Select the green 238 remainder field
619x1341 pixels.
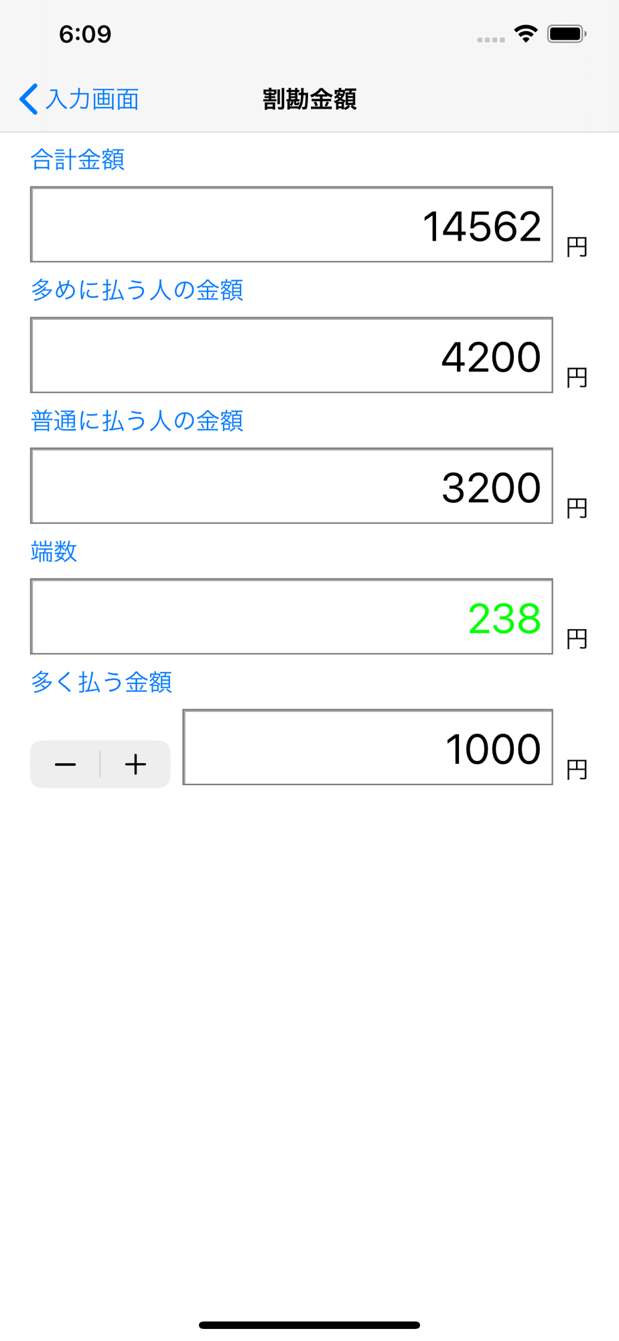[291, 617]
